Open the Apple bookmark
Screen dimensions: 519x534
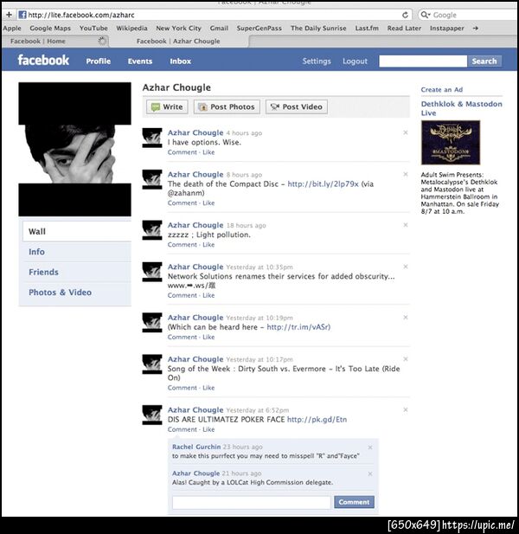12,29
